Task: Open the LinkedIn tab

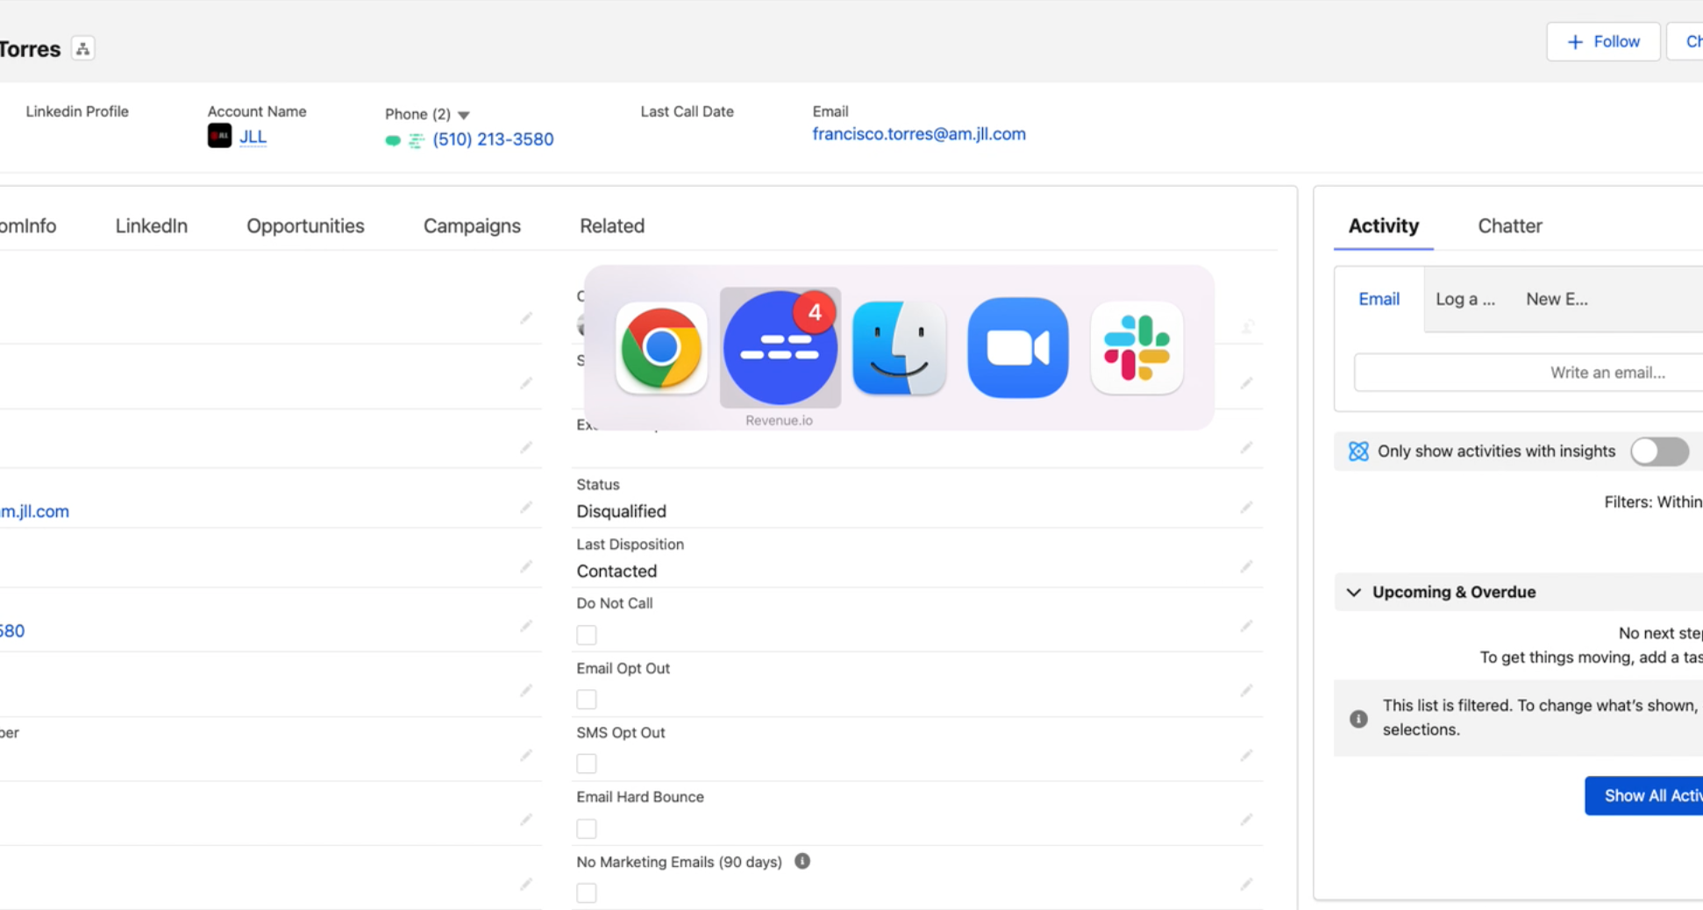Action: [151, 225]
